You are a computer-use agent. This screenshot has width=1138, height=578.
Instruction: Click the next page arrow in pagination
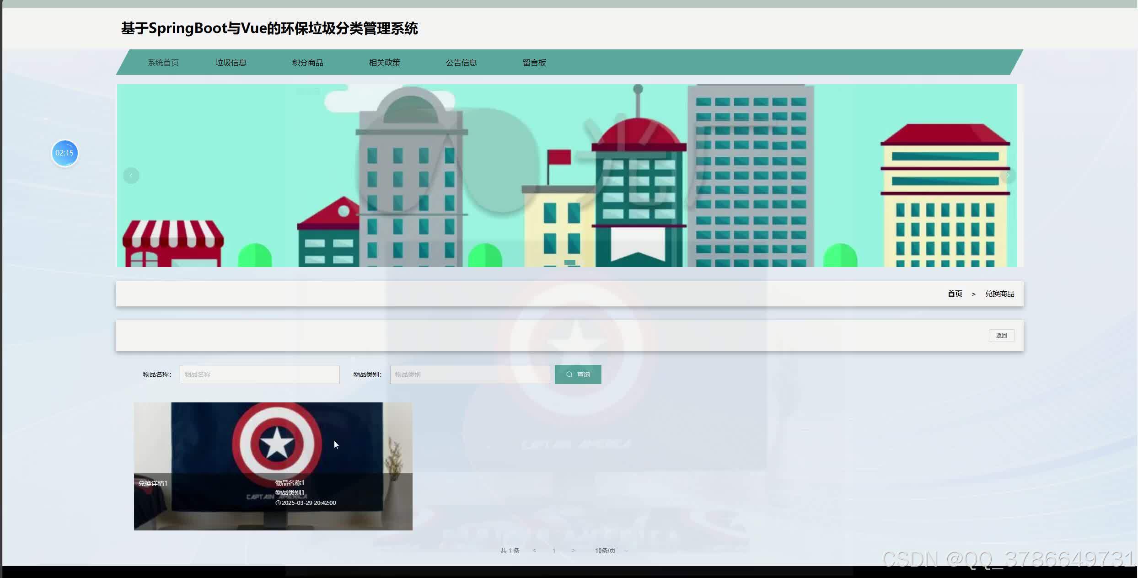coord(573,551)
